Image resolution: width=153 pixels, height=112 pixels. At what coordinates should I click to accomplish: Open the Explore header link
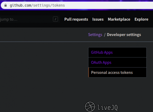pos(141,19)
